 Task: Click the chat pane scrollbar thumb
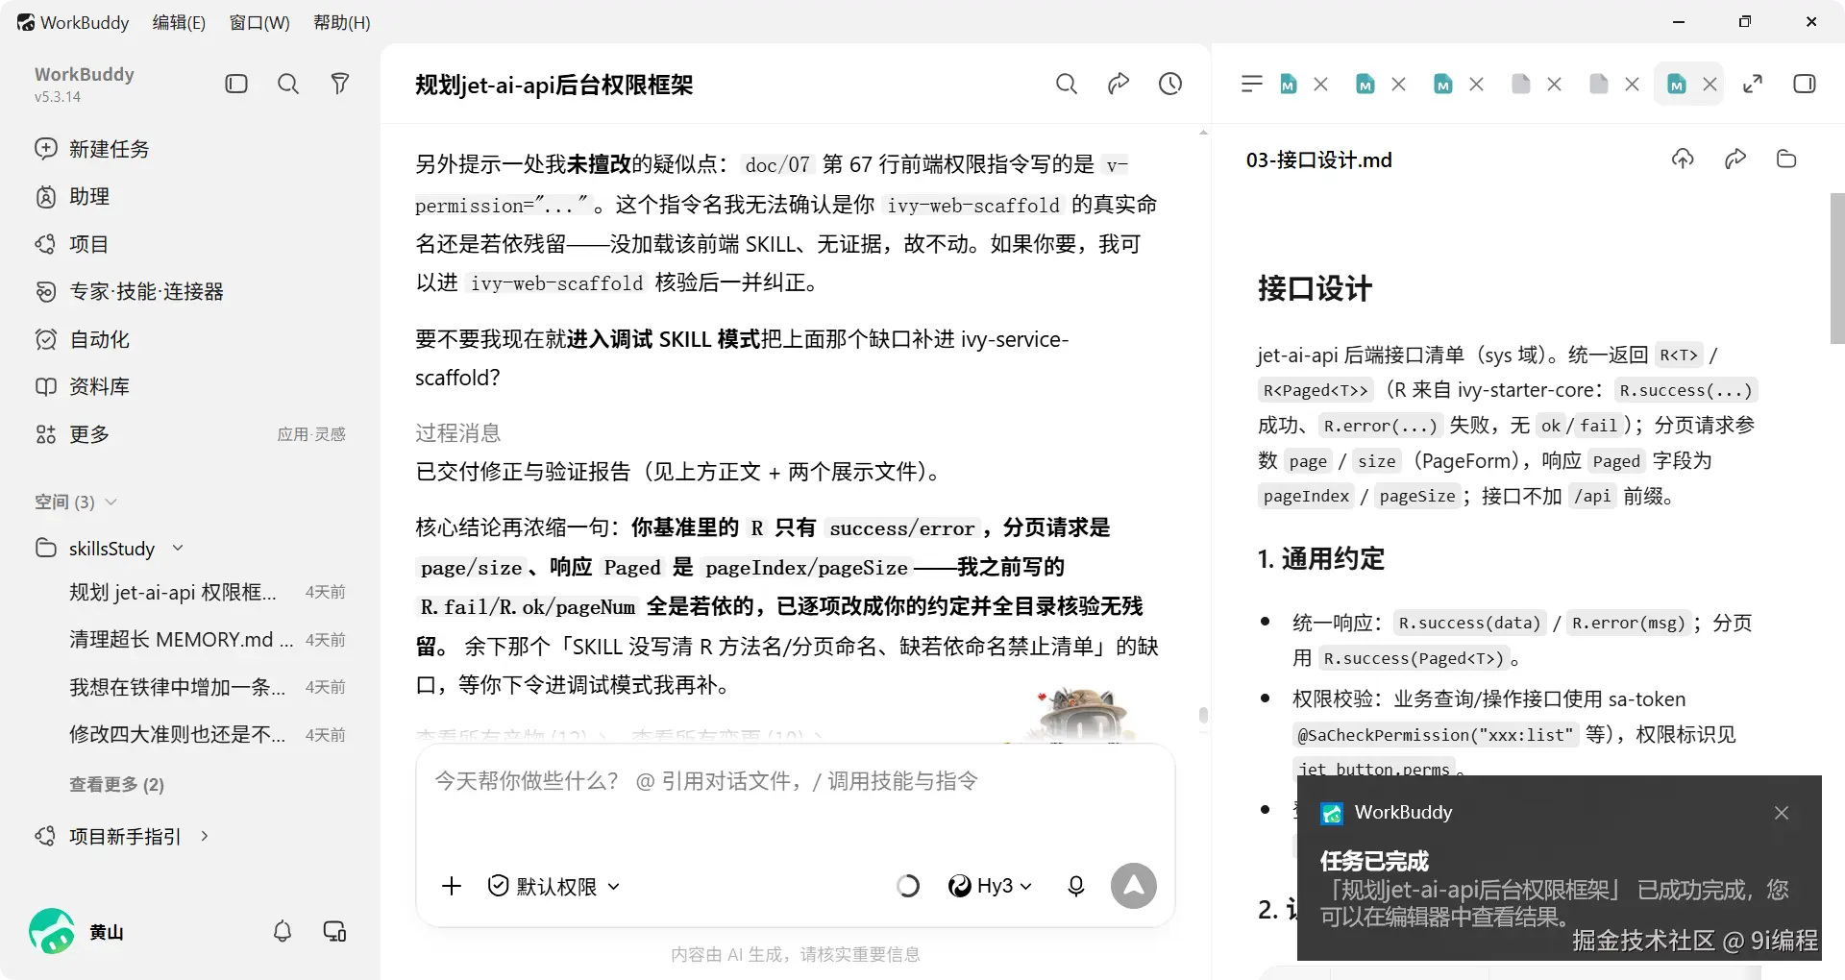(x=1203, y=715)
